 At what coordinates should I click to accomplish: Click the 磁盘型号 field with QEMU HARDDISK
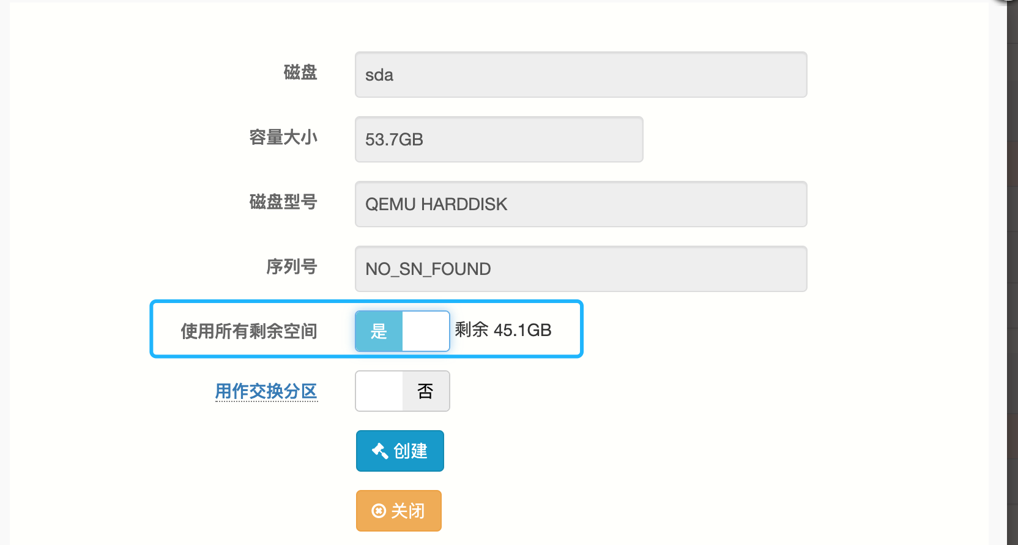point(581,204)
